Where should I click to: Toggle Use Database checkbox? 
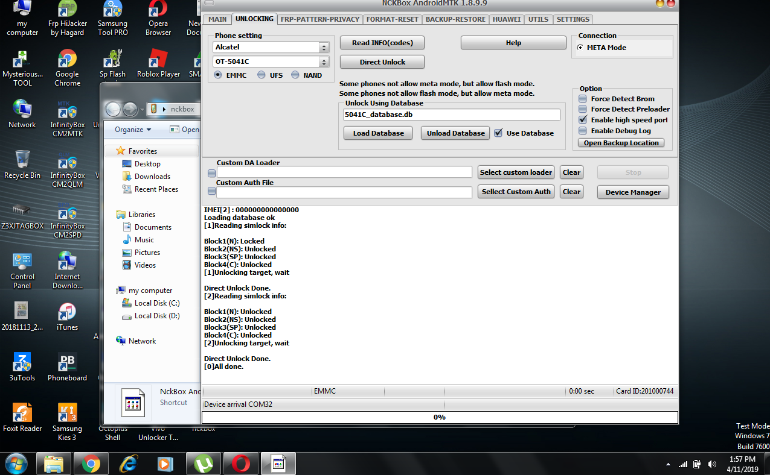[498, 133]
